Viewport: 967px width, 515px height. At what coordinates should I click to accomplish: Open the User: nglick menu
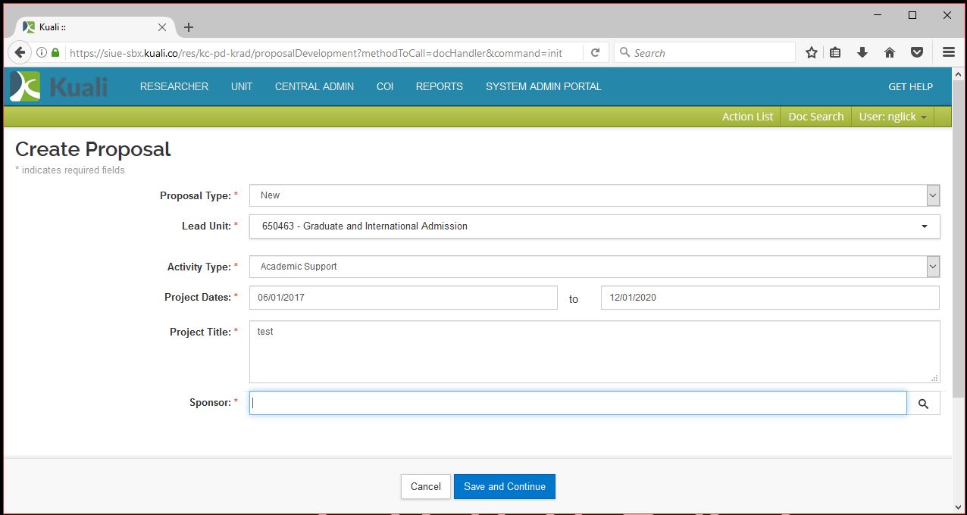coord(892,117)
